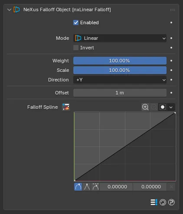This screenshot has height=214, width=183.
Task: Click the animate dot beside Weight
Action: [171, 61]
